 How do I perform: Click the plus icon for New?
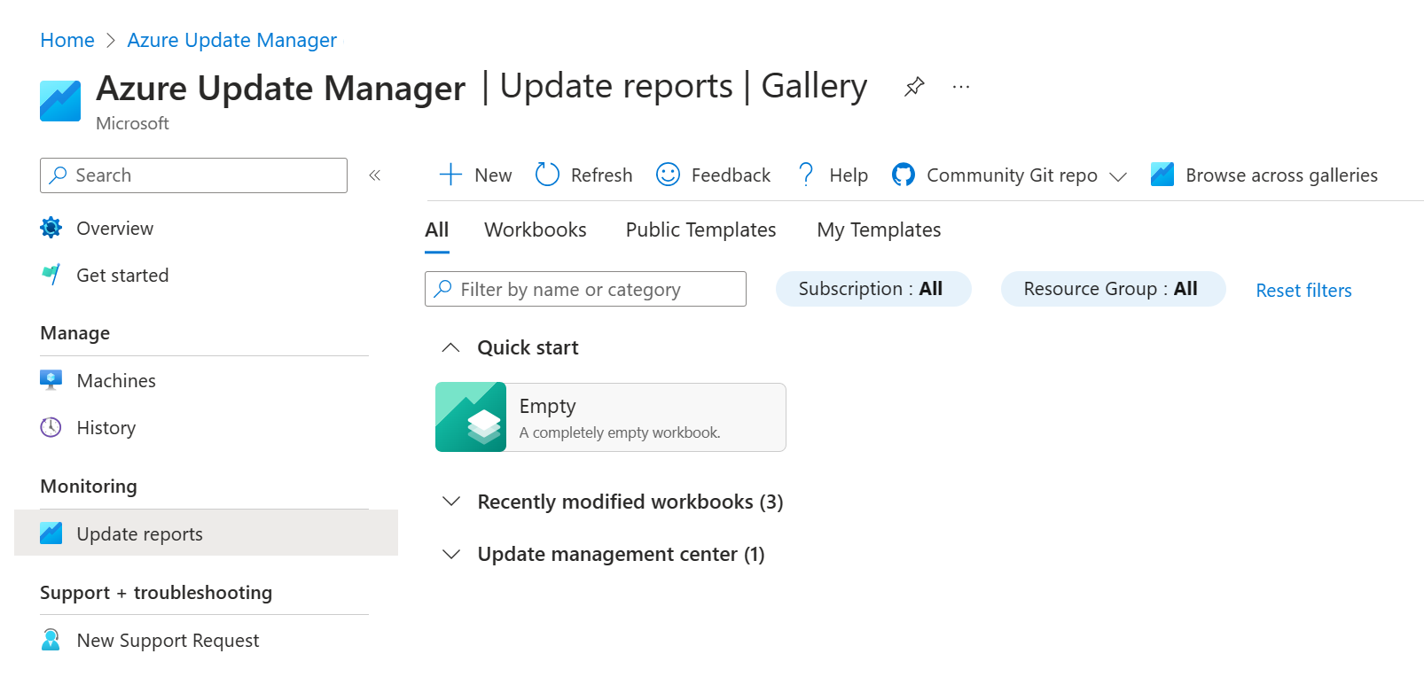450,175
